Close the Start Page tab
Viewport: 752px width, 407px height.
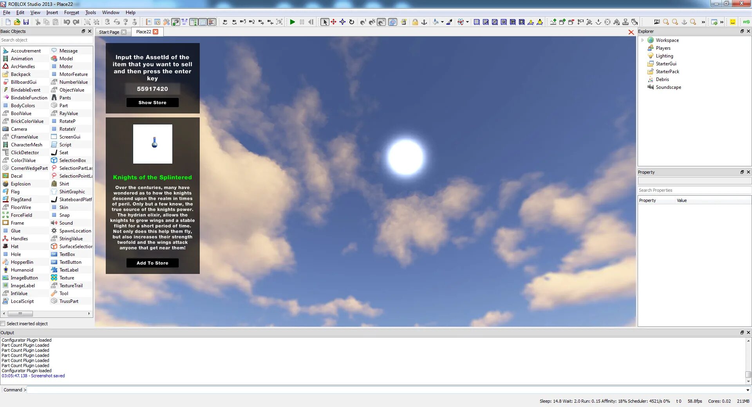click(124, 32)
